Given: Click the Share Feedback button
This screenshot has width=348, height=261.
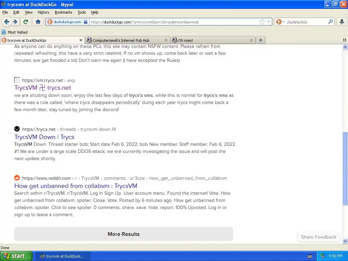Looking at the screenshot, I should (x=318, y=237).
